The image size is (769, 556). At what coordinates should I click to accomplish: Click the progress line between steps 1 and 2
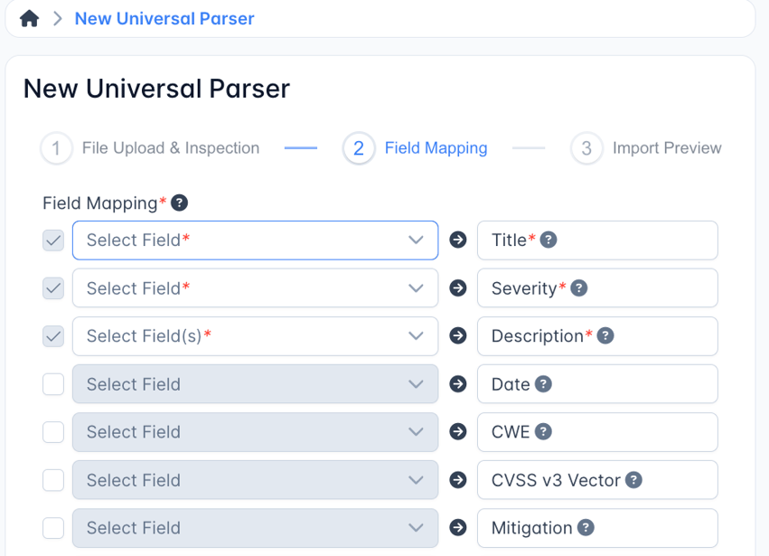coord(300,147)
